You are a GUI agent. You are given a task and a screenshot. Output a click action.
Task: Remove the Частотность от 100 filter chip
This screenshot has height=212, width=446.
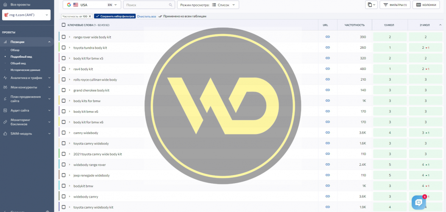90,16
